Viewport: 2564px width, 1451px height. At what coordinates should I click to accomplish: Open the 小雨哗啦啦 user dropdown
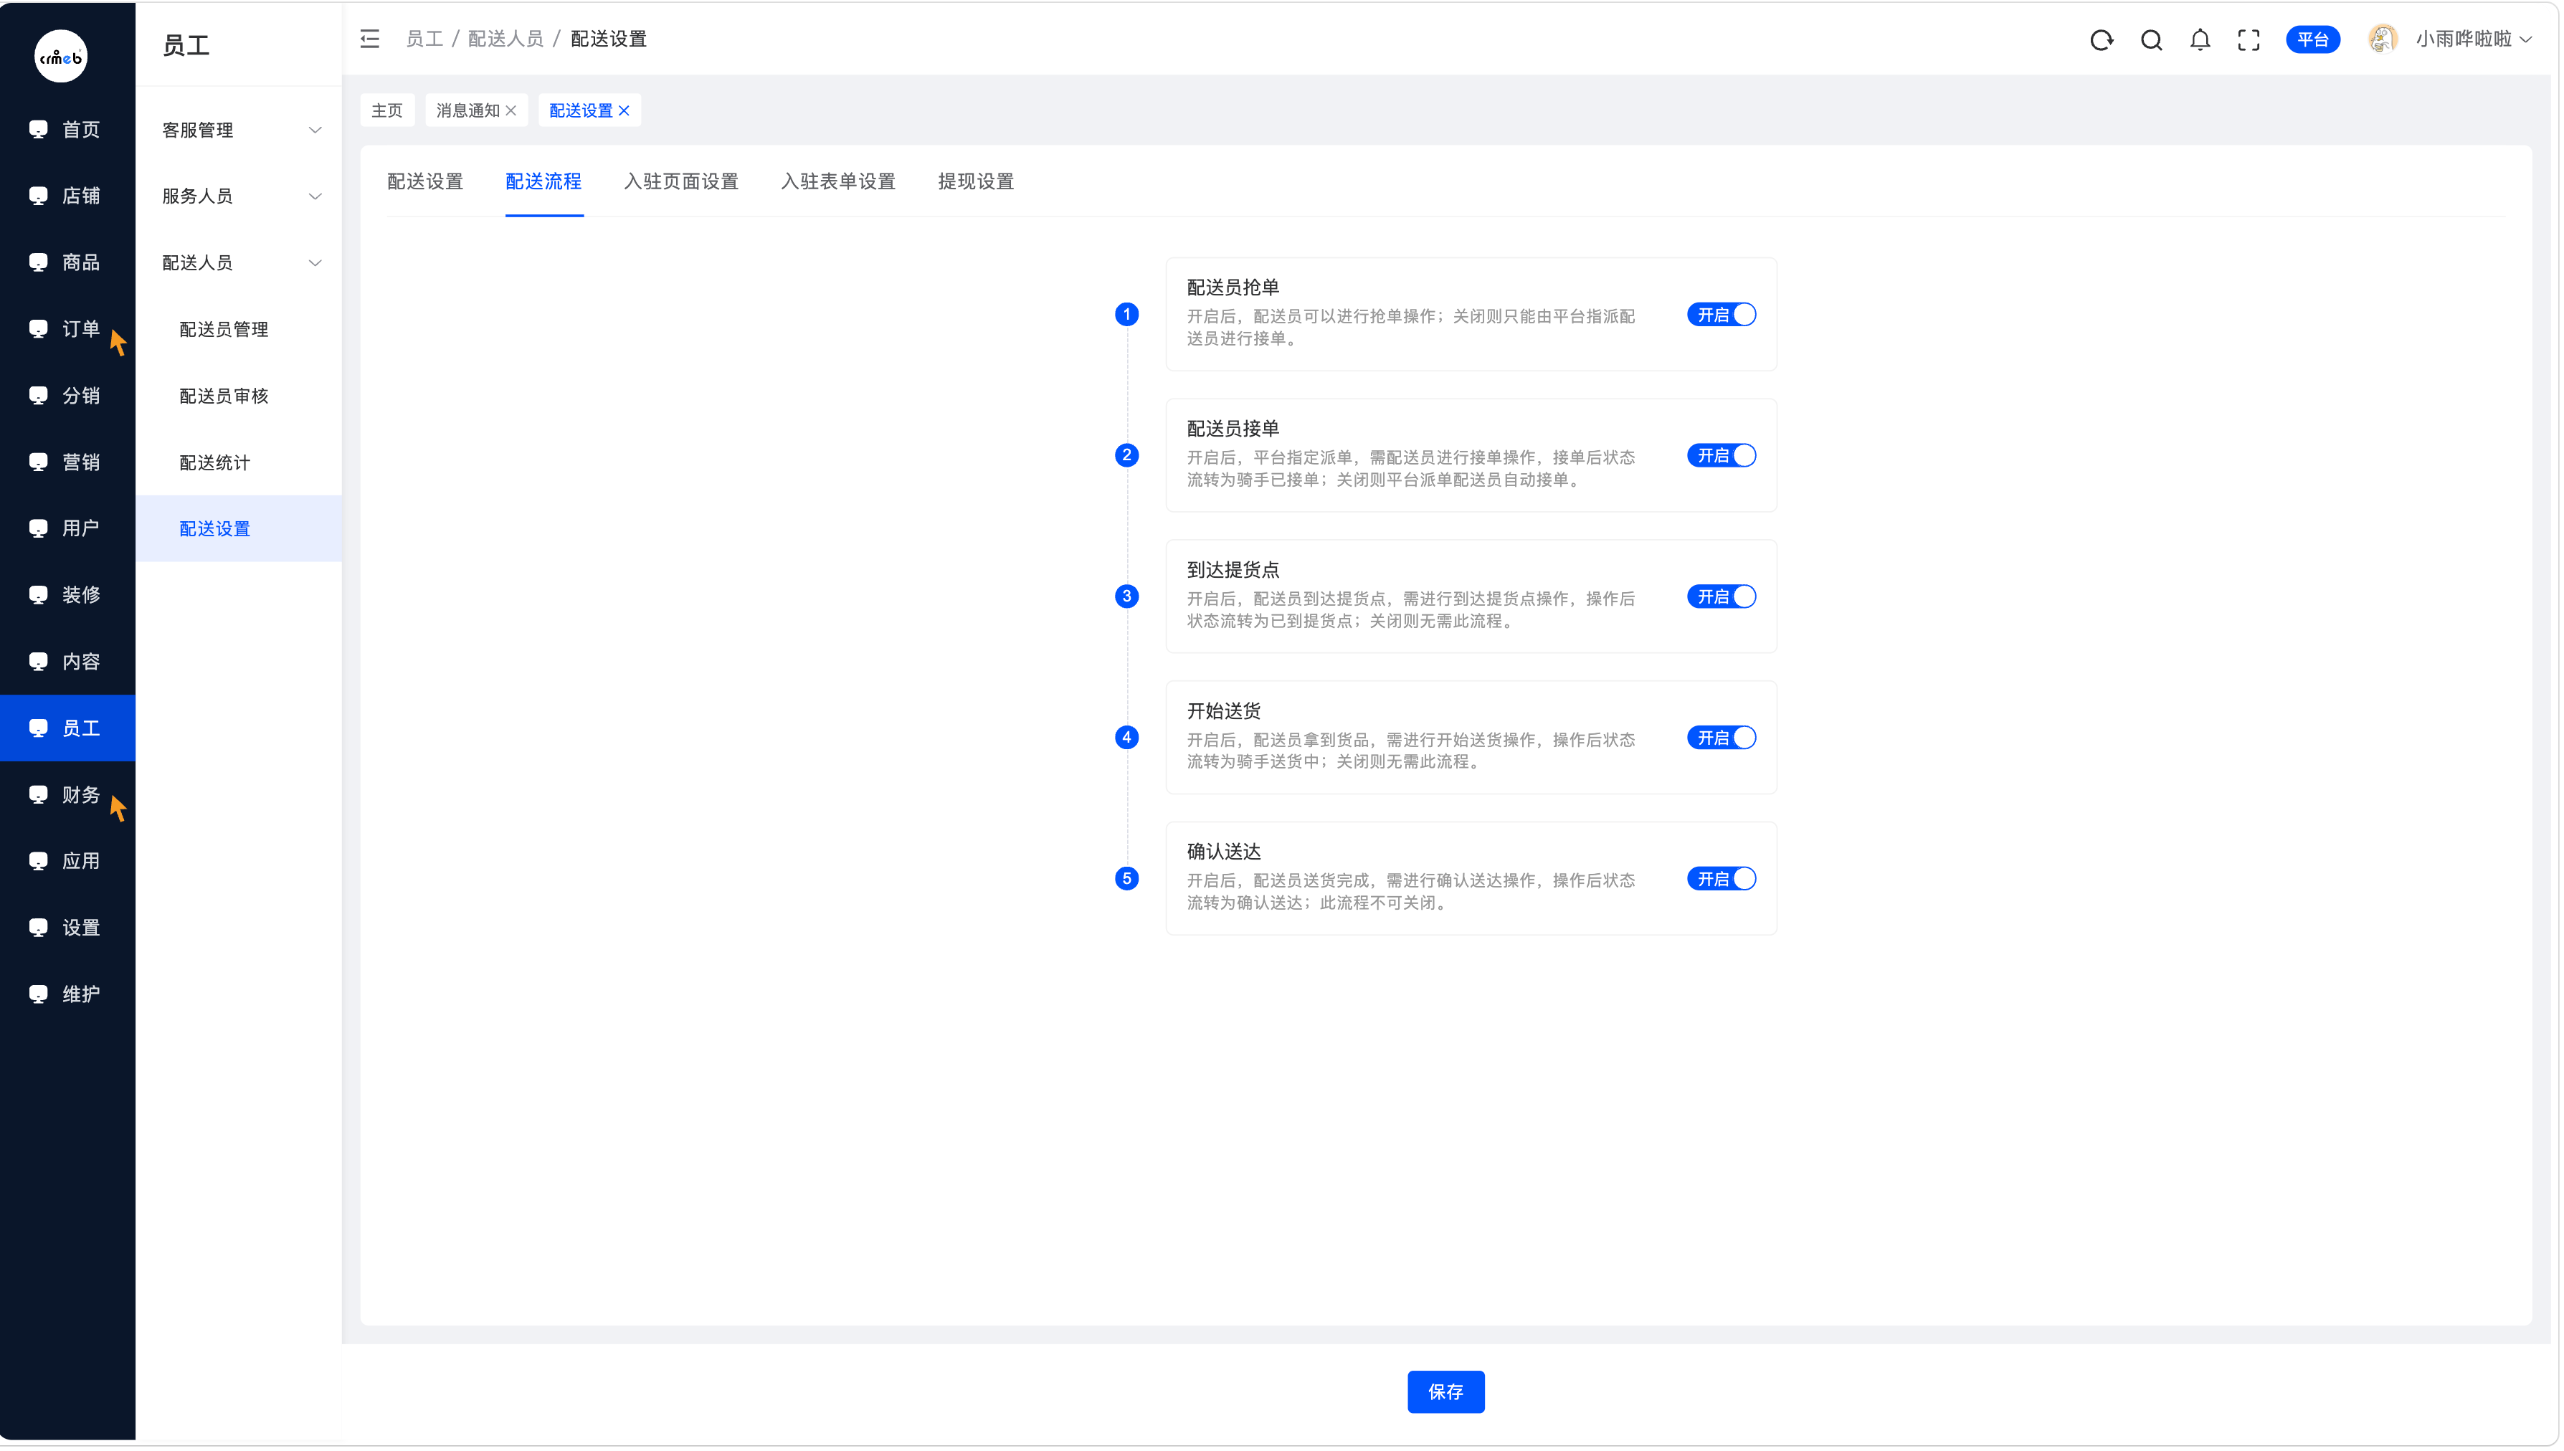2472,39
